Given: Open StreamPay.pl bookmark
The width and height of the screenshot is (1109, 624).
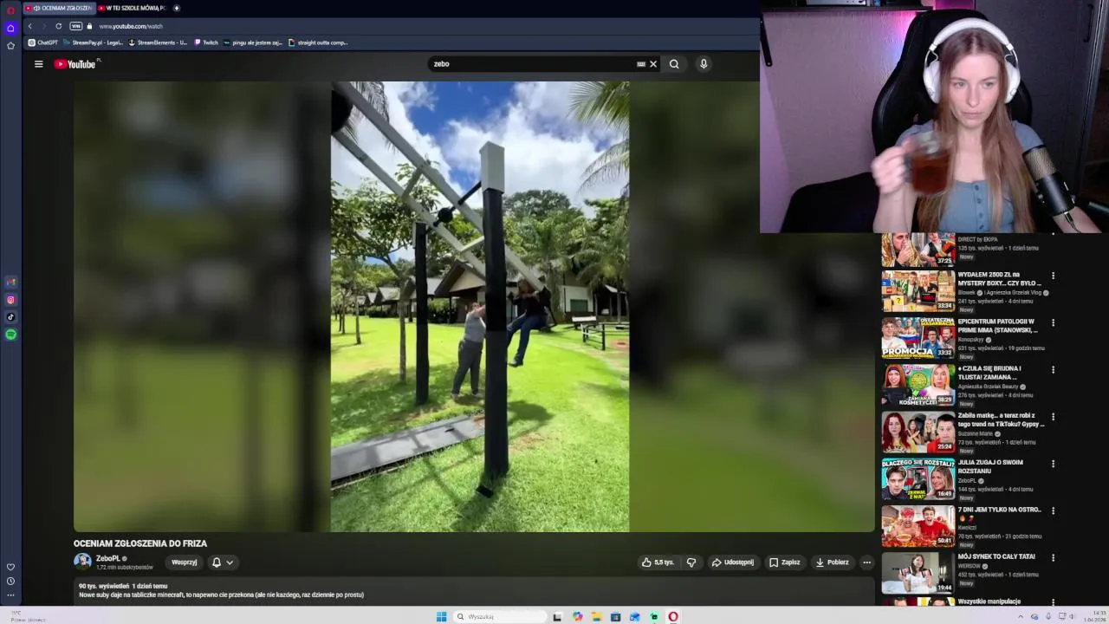Looking at the screenshot, I should click(x=93, y=42).
